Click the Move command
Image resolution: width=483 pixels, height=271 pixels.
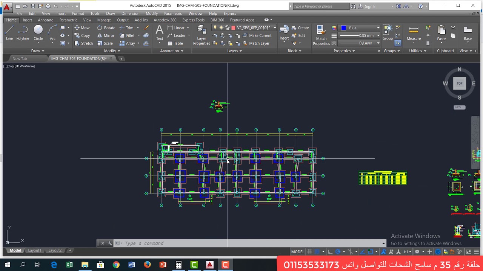click(82, 28)
